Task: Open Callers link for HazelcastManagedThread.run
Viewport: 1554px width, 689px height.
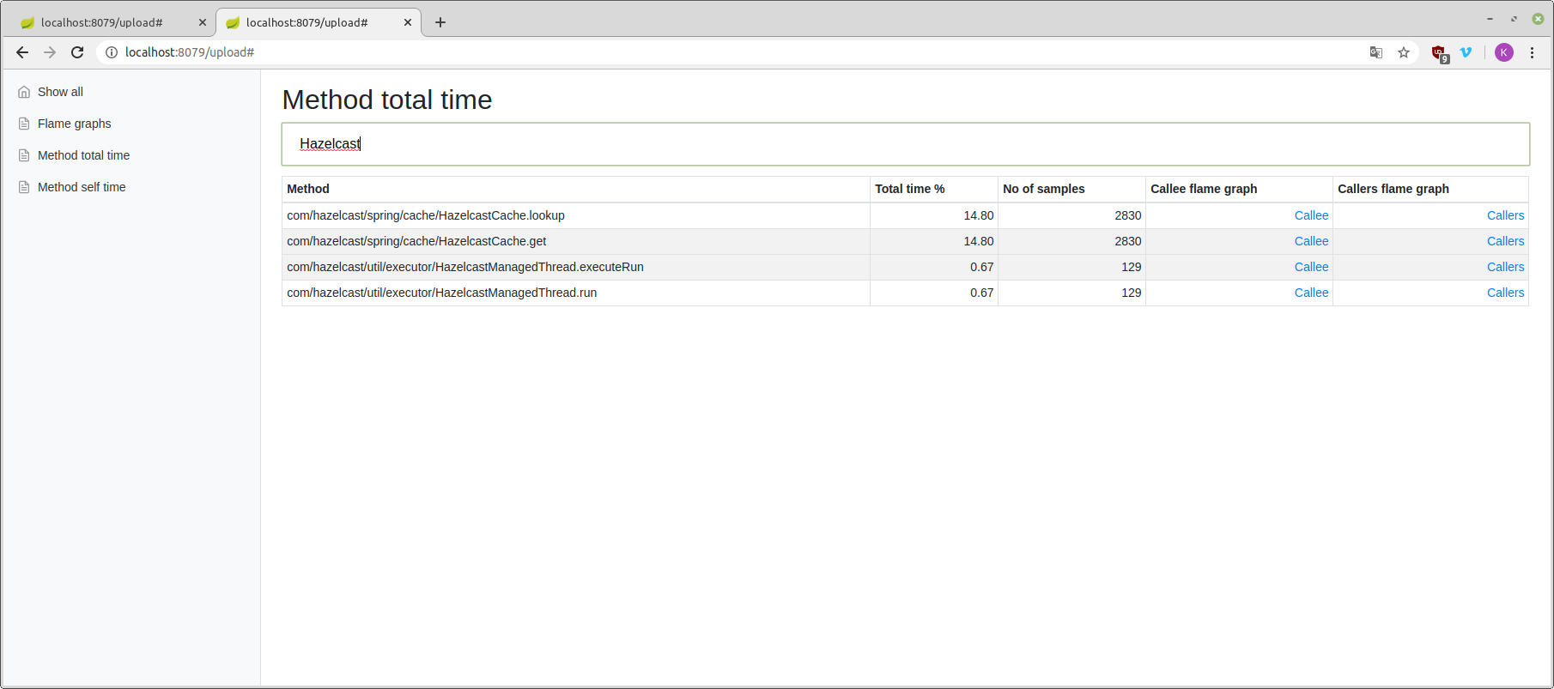Action: coord(1505,293)
